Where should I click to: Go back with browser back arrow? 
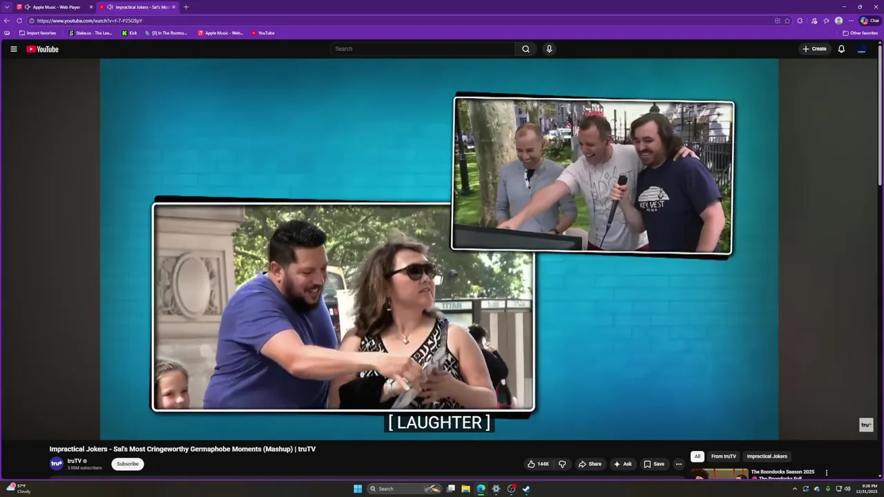(x=7, y=21)
